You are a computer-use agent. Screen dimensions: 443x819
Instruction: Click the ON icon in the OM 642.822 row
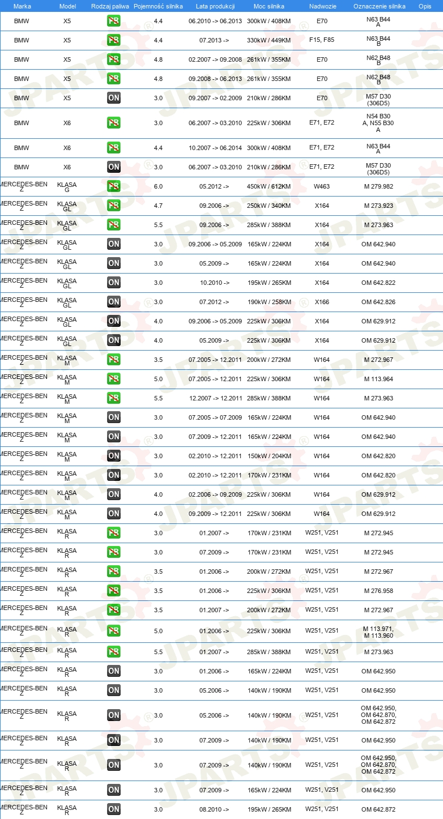click(113, 283)
